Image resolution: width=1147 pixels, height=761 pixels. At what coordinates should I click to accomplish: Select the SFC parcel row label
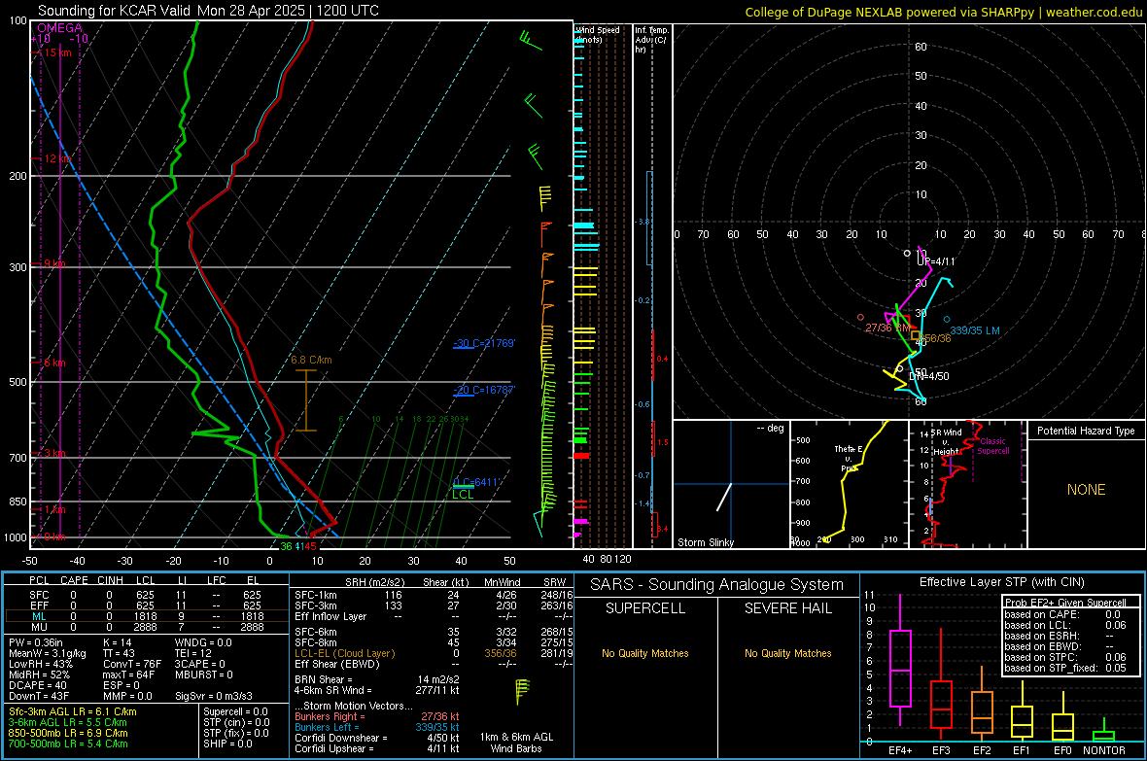[x=39, y=595]
